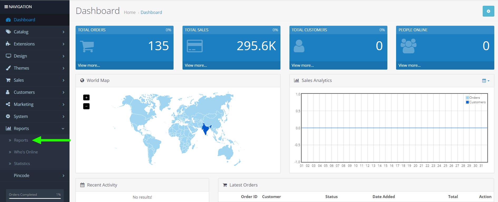Viewport: 498px width, 202px height.
Task: Click View more in Total Customers tile
Action: 303,65
